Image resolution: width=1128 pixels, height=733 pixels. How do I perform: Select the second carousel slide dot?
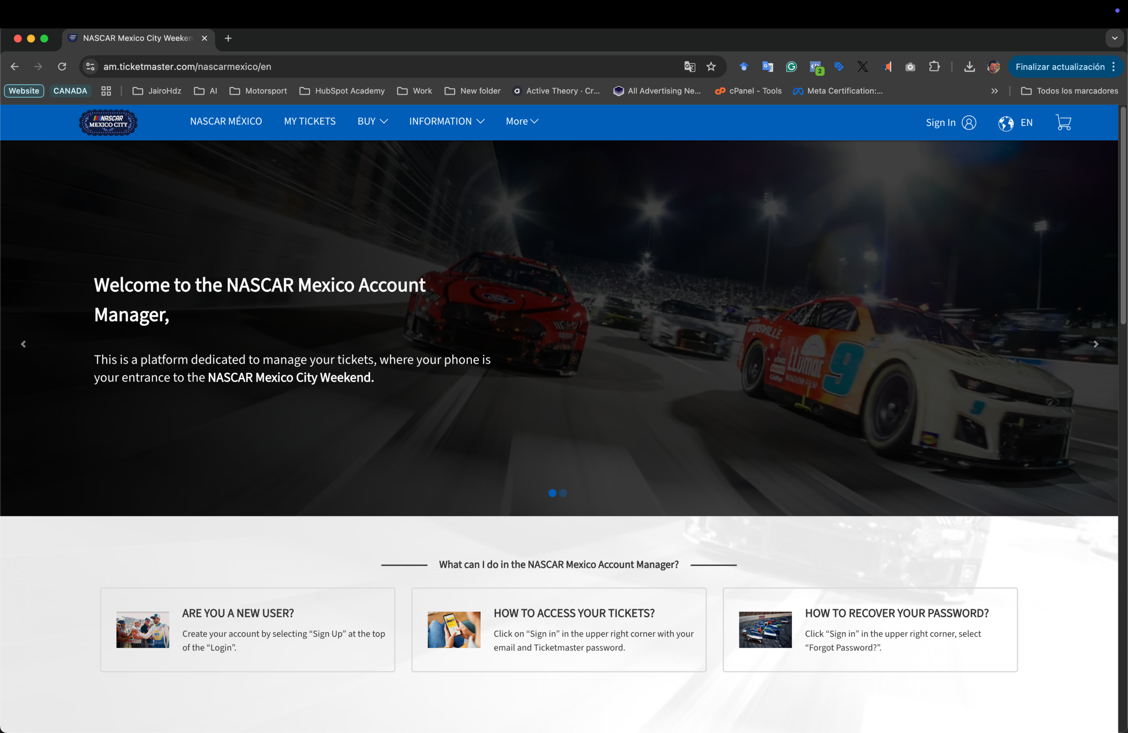tap(563, 493)
